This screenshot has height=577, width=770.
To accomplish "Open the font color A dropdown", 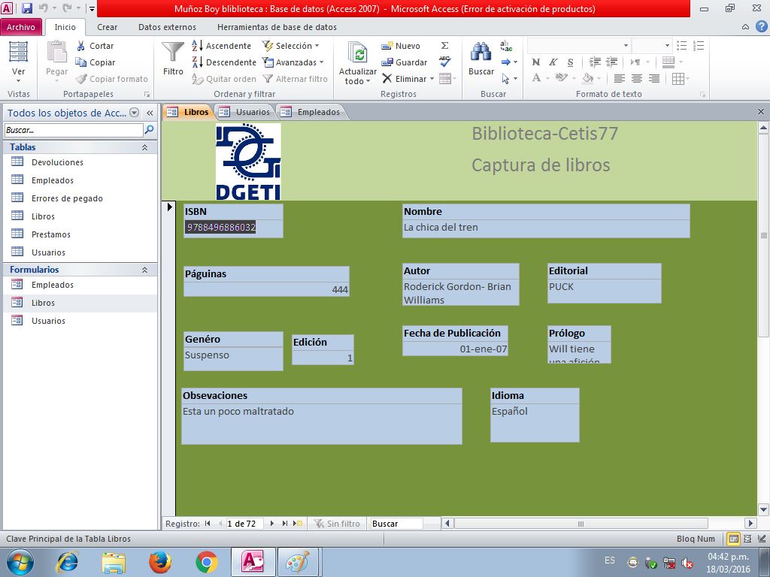I will [x=548, y=78].
